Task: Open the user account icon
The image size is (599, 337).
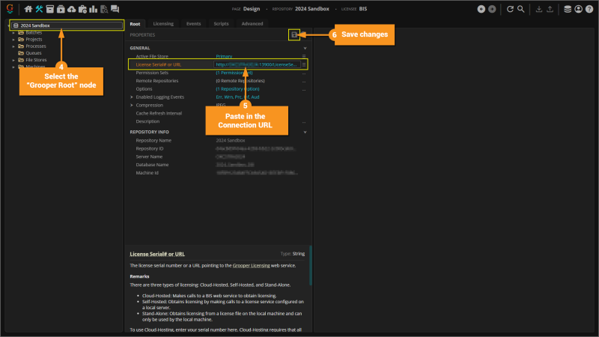Action: [x=578, y=9]
